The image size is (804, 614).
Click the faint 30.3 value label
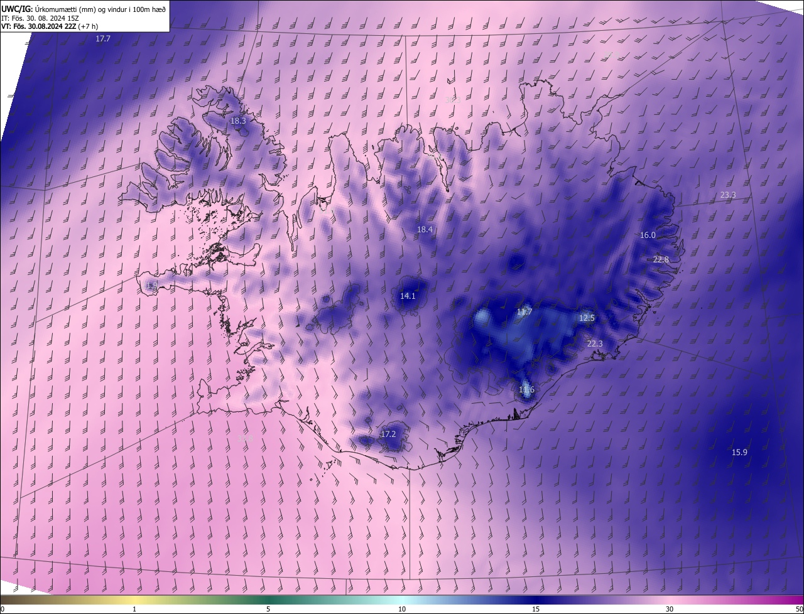click(452, 100)
